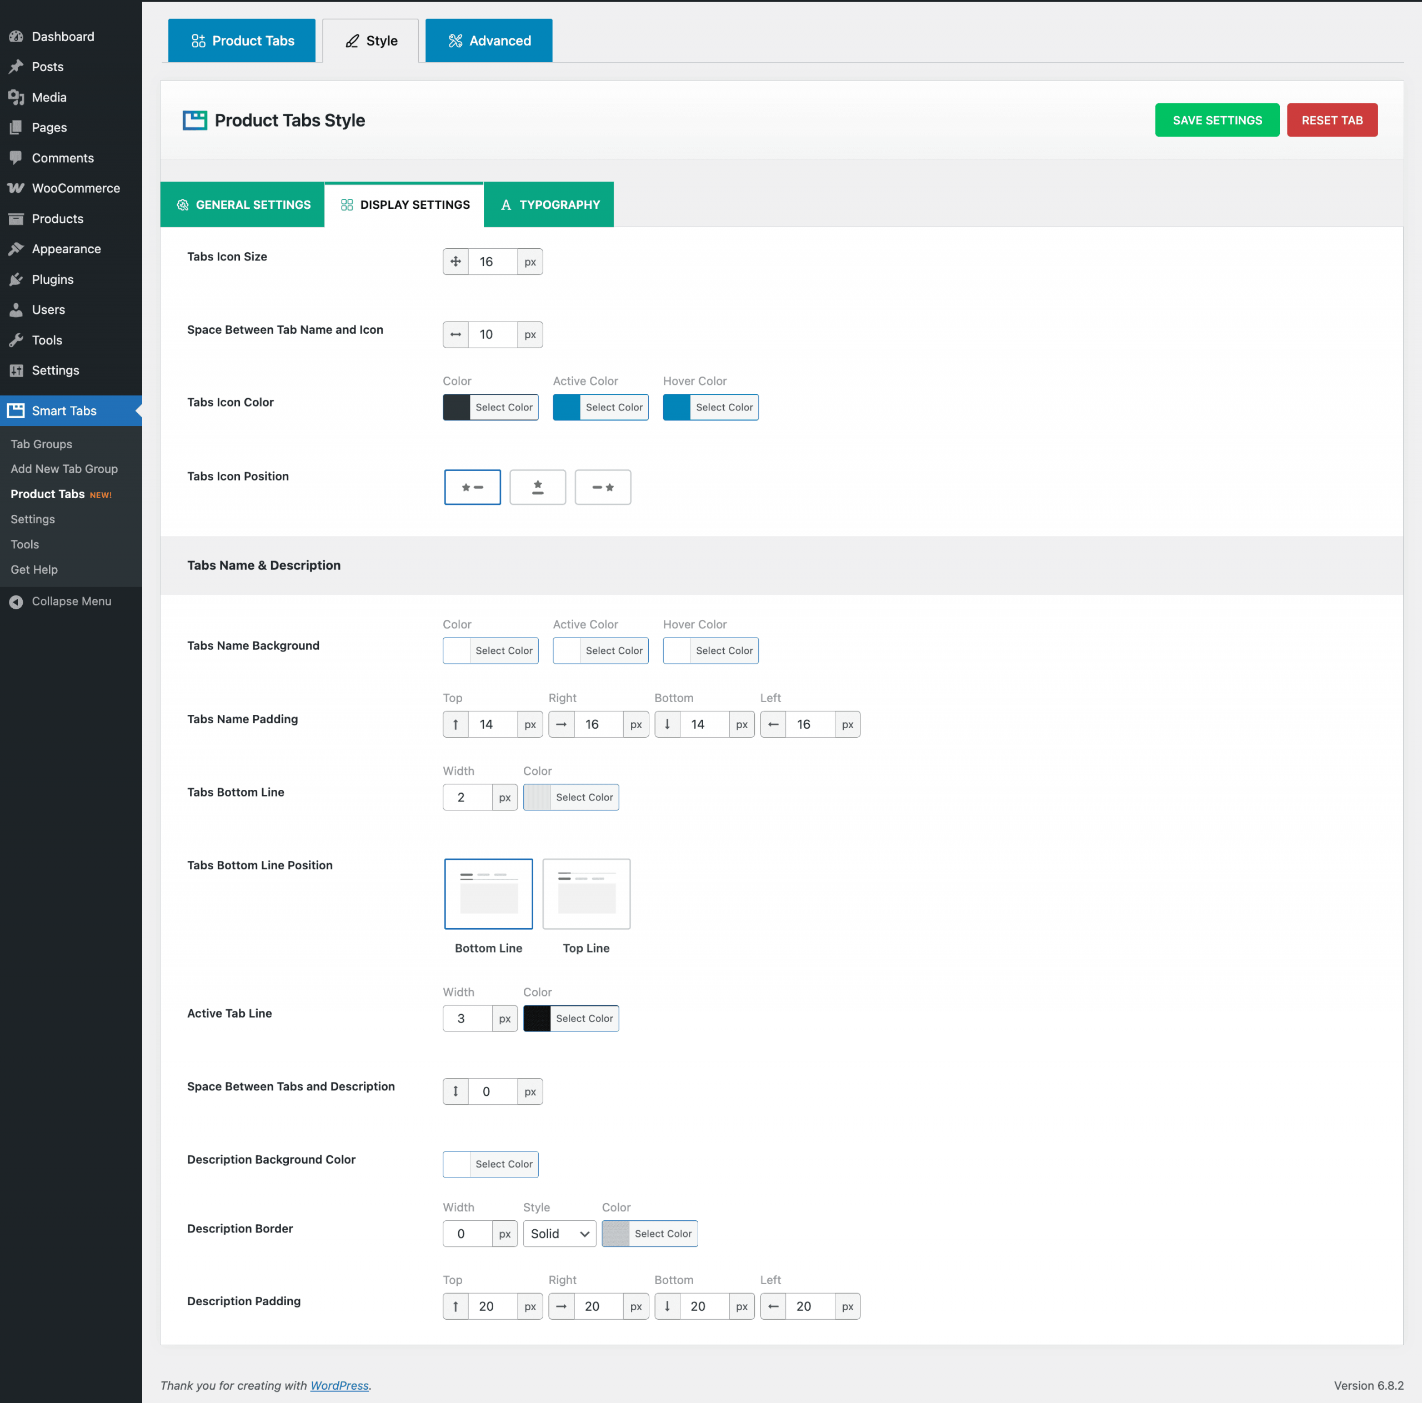The height and width of the screenshot is (1403, 1422).
Task: Pick Description Background Color swatch
Action: coord(457,1165)
